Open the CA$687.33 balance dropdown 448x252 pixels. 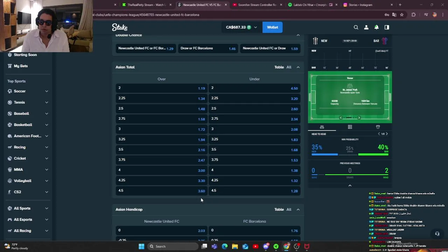pos(241,27)
